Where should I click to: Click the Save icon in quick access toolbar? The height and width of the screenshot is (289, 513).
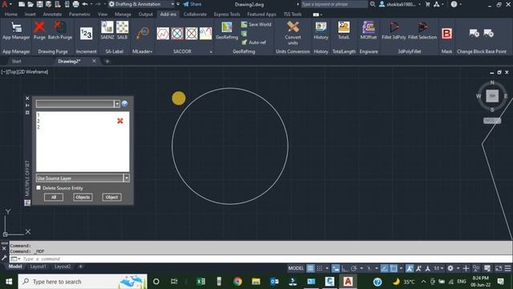tap(39, 4)
